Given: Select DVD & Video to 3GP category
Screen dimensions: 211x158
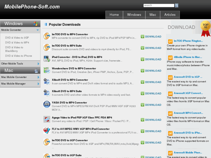Looking at the screenshot, I should (x=17, y=38).
